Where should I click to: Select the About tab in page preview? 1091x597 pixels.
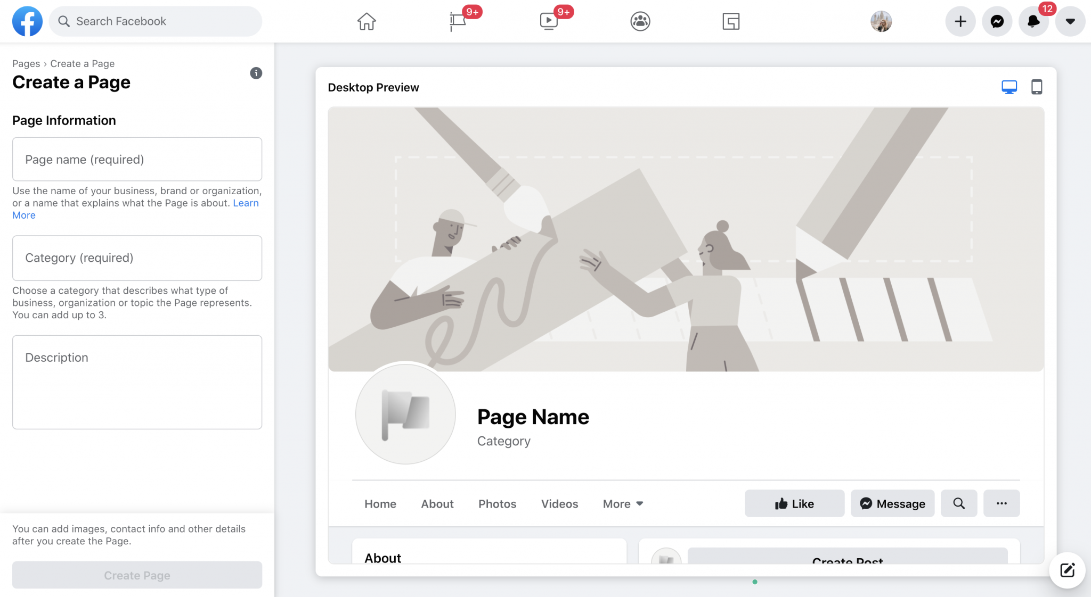(x=437, y=503)
